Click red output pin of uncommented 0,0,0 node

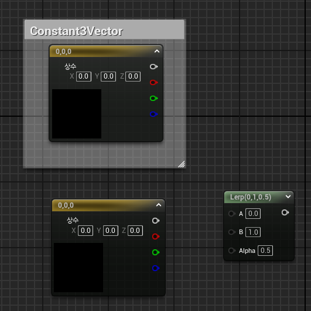(156, 236)
